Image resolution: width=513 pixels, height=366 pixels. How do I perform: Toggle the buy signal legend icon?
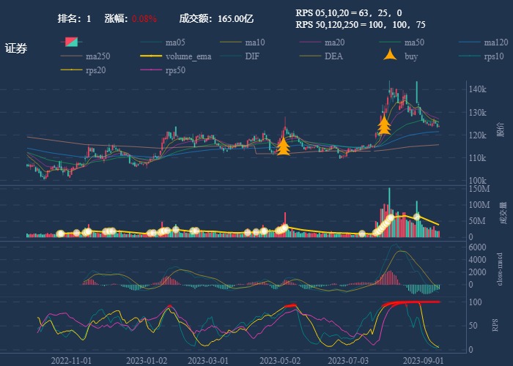390,56
